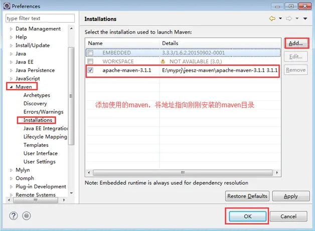315x231 pixels.
Task: Select Templates under Maven
Action: point(36,145)
